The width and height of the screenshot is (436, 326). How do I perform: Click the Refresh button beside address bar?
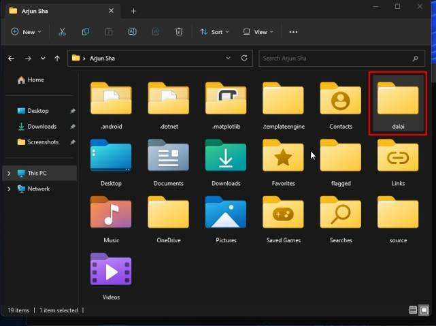pyautogui.click(x=244, y=59)
